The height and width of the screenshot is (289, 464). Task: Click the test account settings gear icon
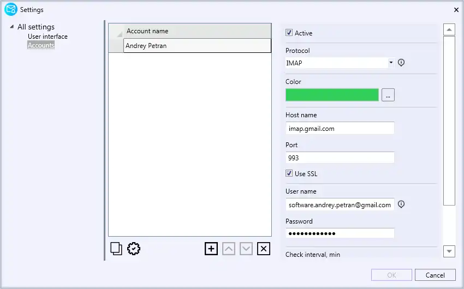(134, 249)
